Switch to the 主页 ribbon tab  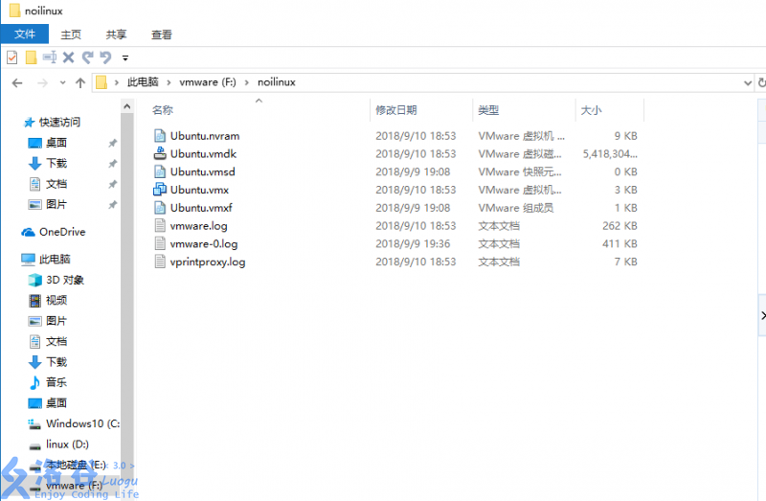click(x=71, y=34)
